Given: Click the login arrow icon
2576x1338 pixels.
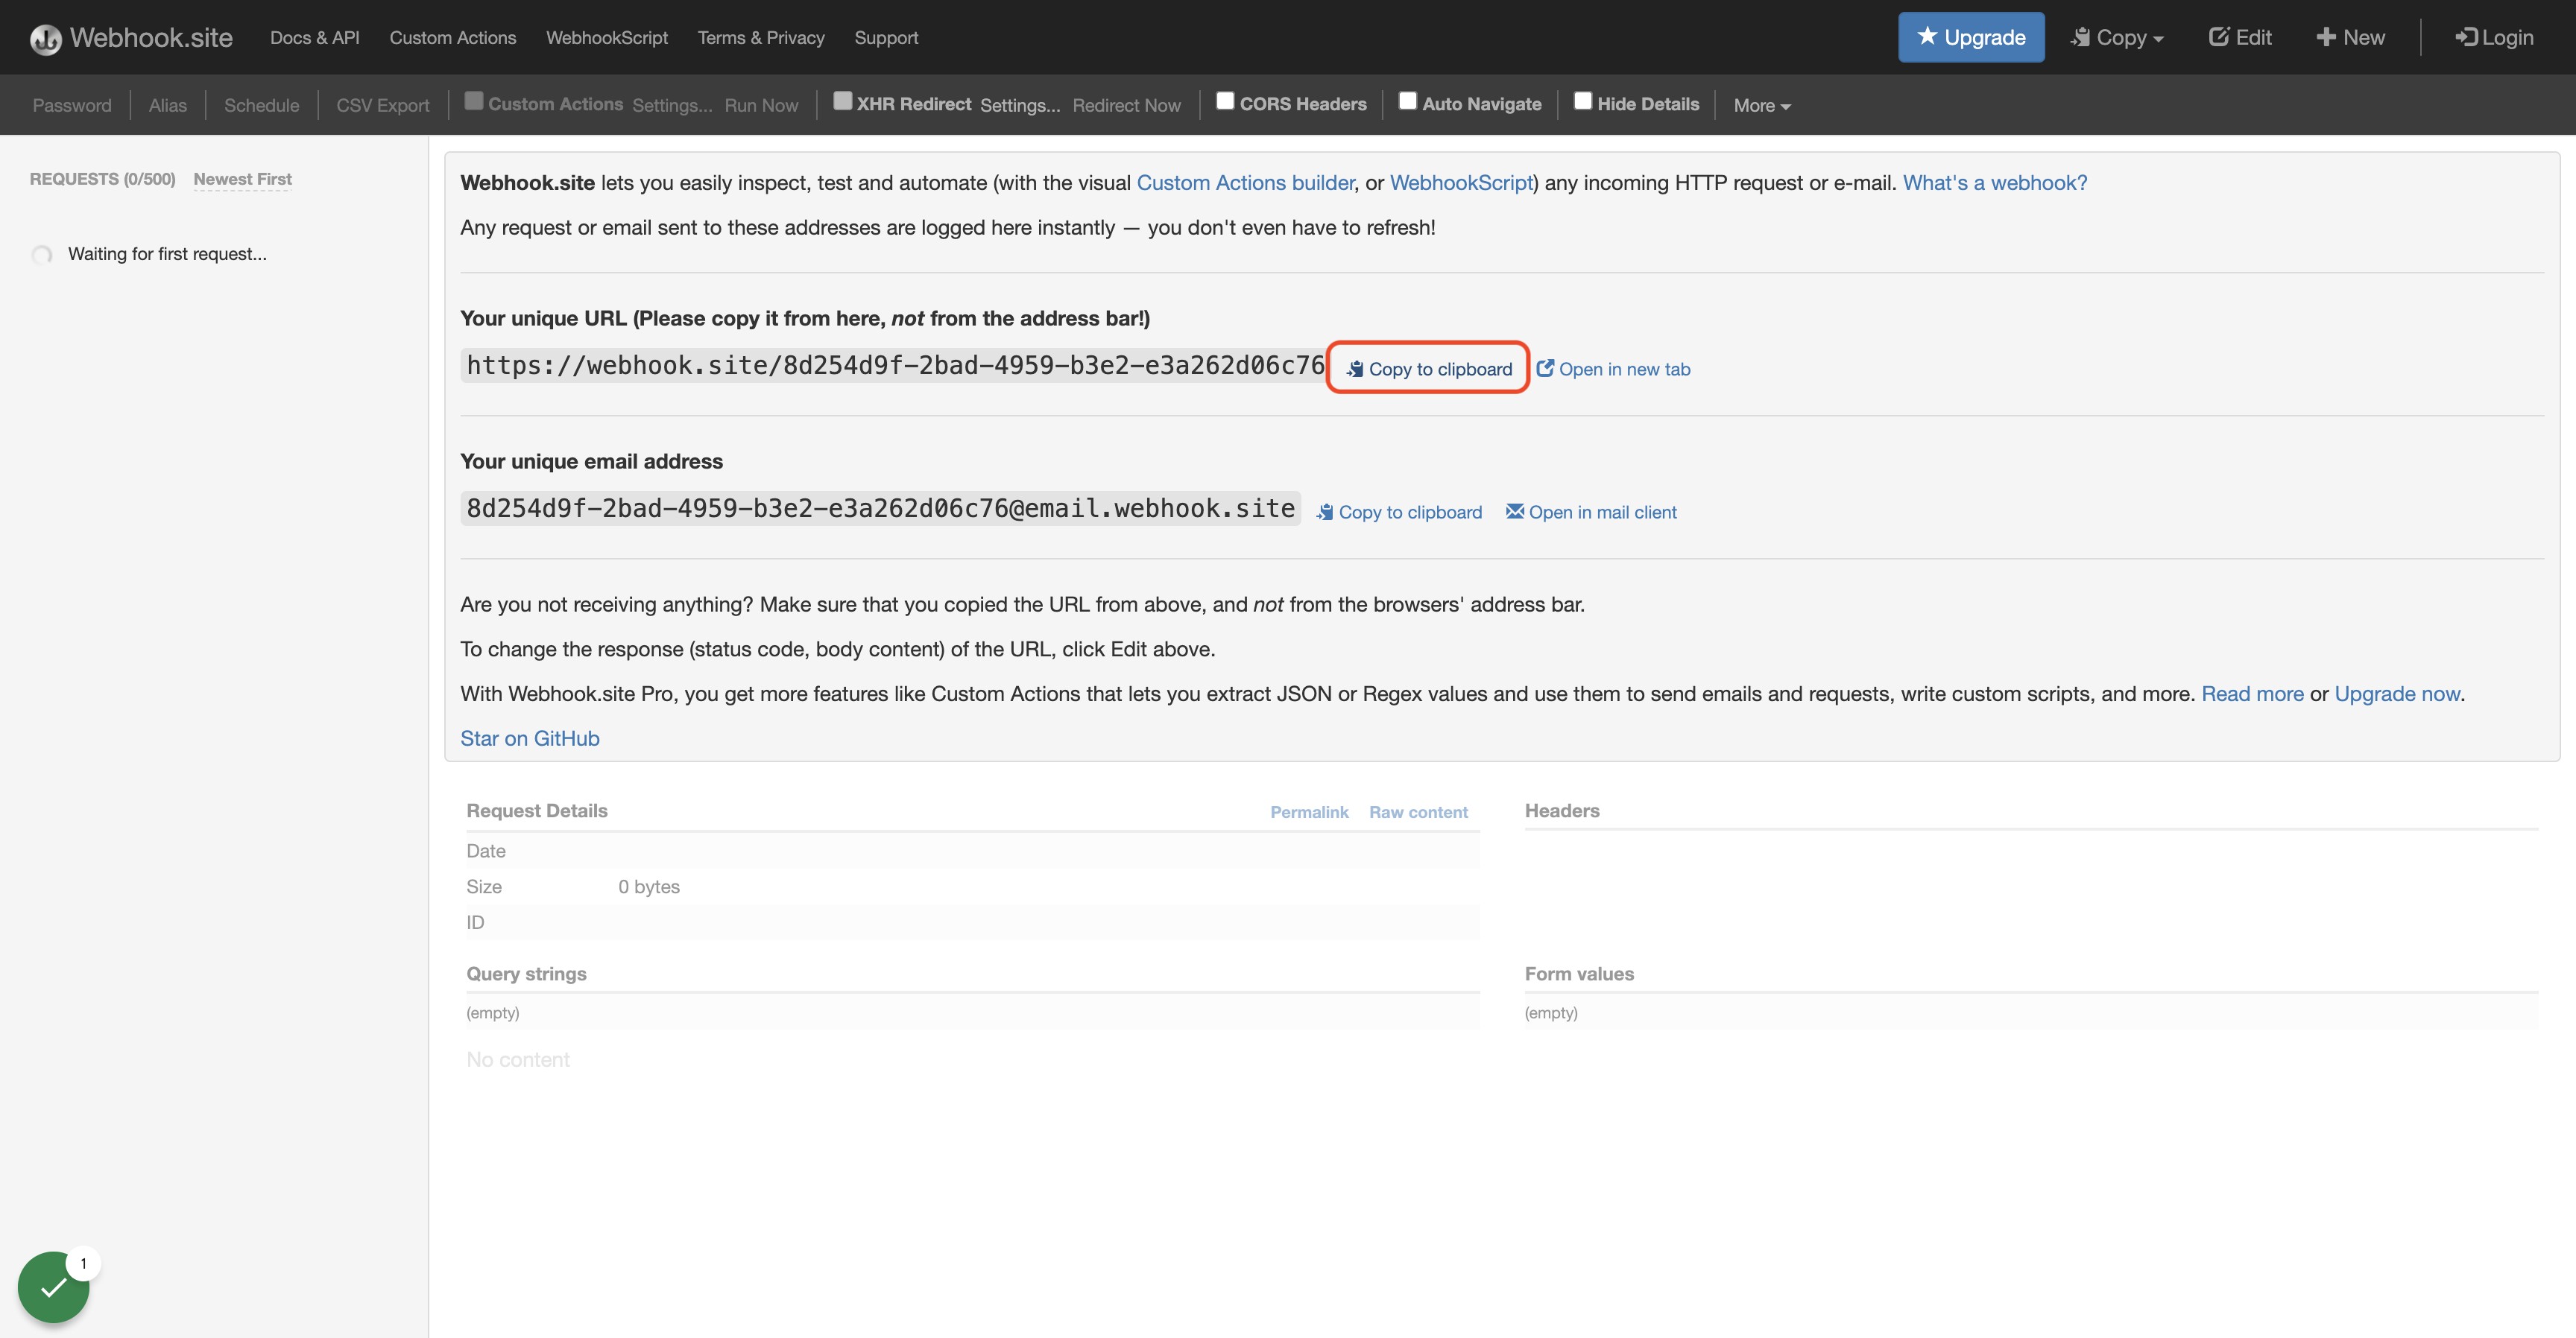Looking at the screenshot, I should 2466,37.
